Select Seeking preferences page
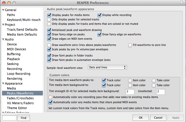 tap(13, 64)
